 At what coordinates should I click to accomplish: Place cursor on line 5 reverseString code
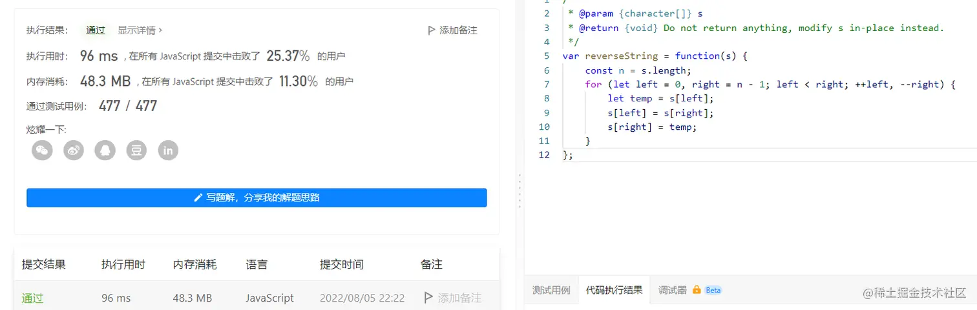tap(655, 56)
